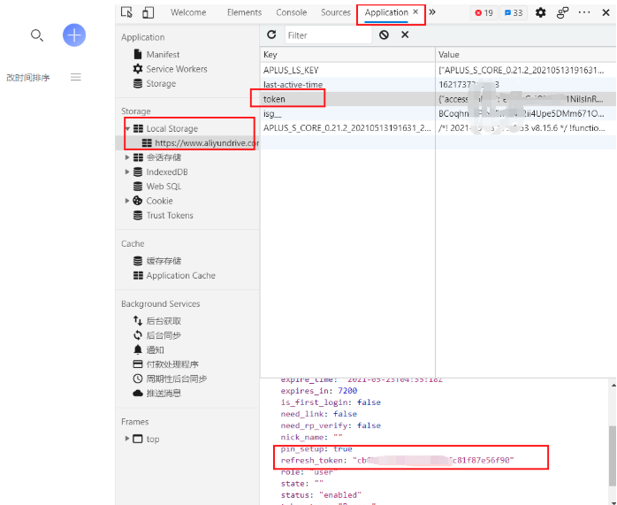
Task: Open the red errors counter badge
Action: point(483,13)
